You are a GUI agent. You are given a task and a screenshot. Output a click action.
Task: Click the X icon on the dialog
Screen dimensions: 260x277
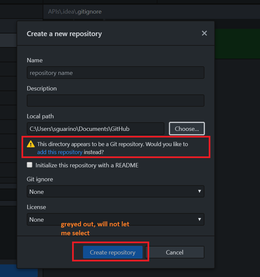[x=204, y=33]
